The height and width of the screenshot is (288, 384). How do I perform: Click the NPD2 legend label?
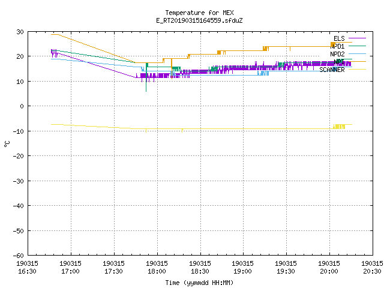(x=337, y=54)
